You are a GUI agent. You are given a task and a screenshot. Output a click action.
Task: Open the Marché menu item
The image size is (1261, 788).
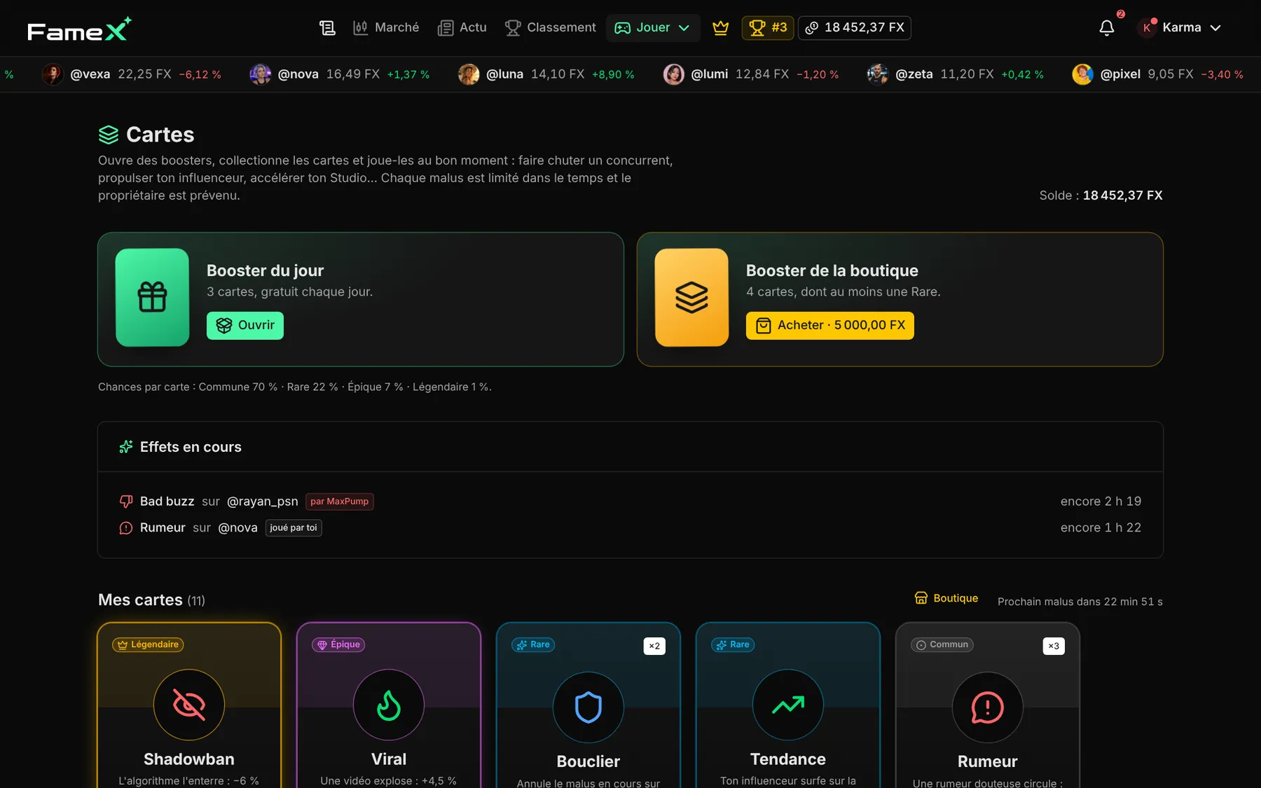pos(386,28)
